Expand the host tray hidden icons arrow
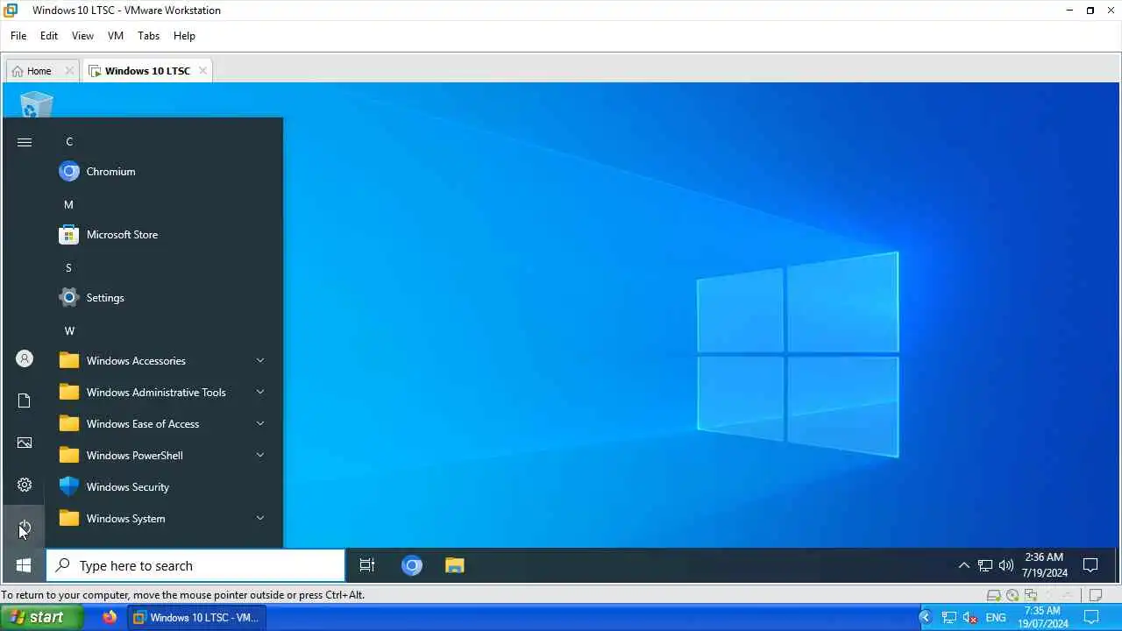This screenshot has width=1122, height=631. pyautogui.click(x=925, y=618)
